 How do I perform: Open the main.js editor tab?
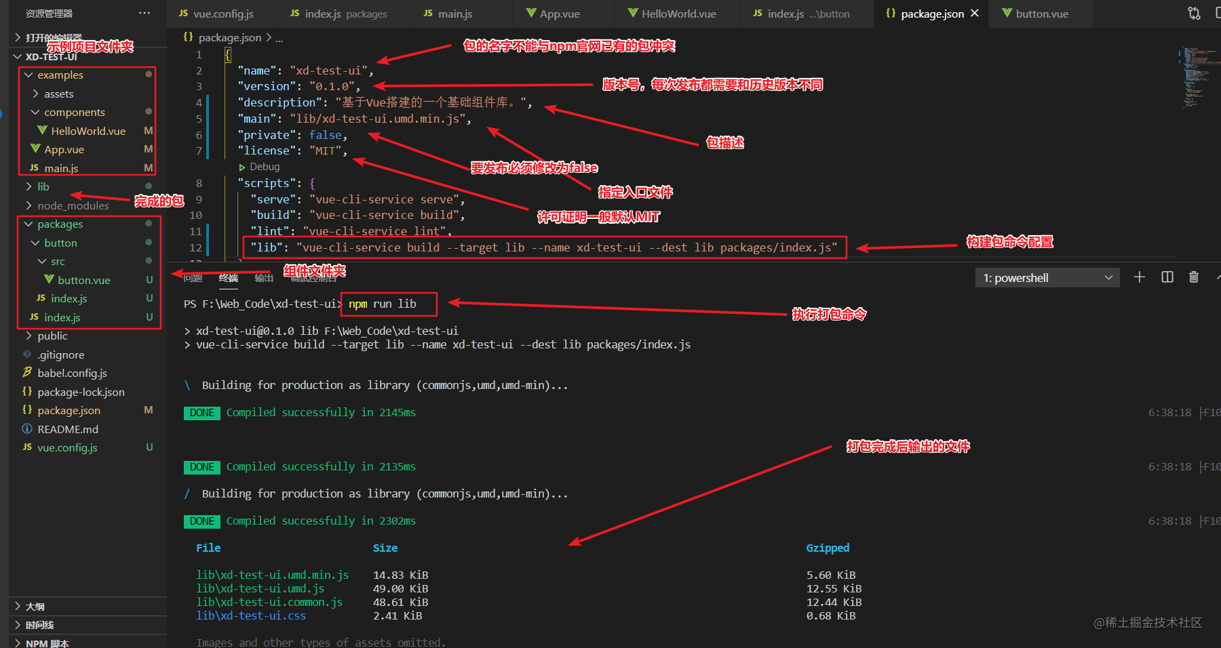[454, 14]
